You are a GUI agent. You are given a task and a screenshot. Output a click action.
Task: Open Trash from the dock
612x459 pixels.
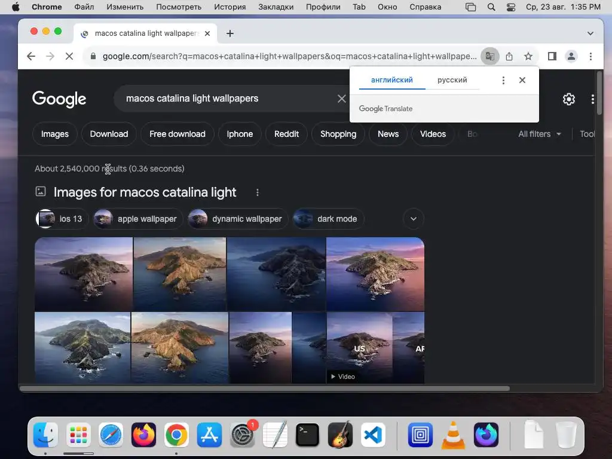click(567, 434)
